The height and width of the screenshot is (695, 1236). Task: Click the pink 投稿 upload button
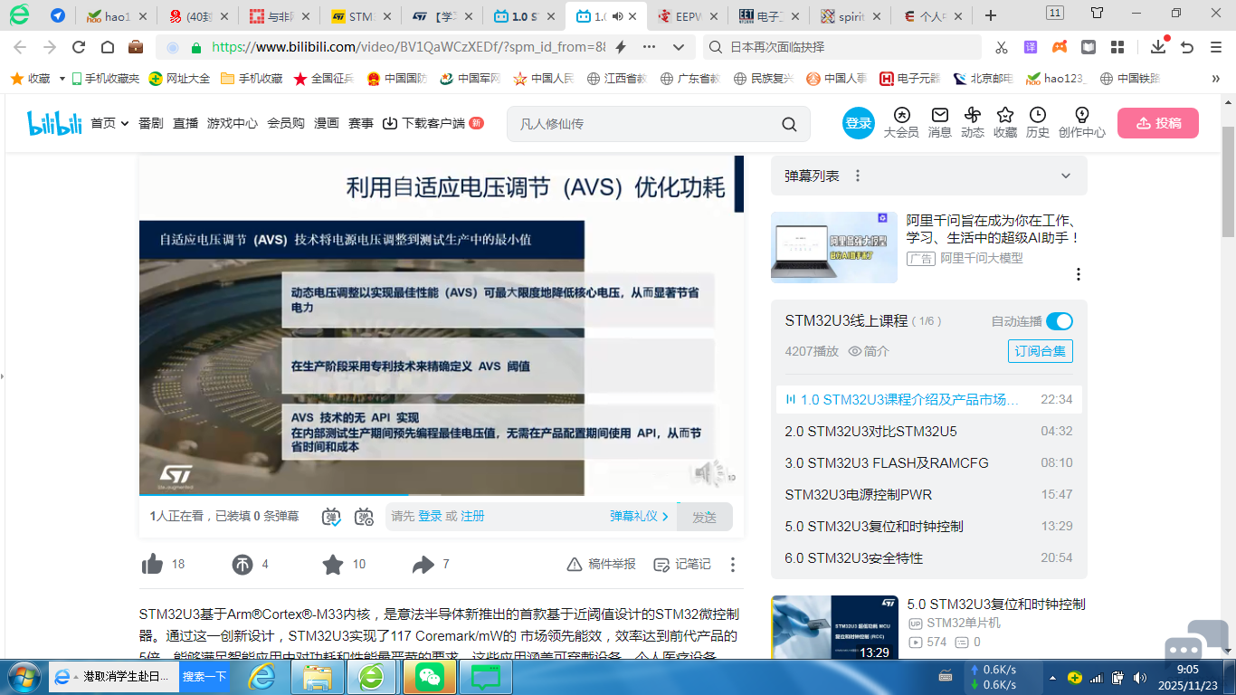[1158, 123]
